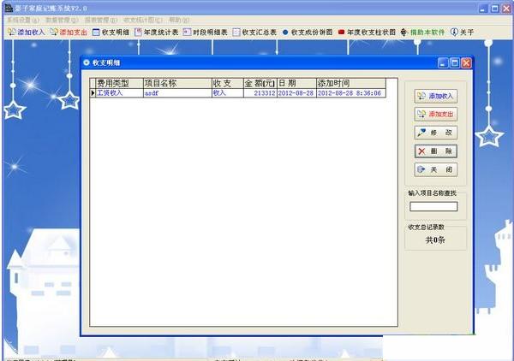Maximize the 收支明细 child window

coord(454,62)
